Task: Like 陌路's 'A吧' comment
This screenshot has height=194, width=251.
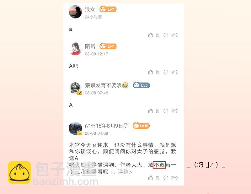Action: coord(153,72)
